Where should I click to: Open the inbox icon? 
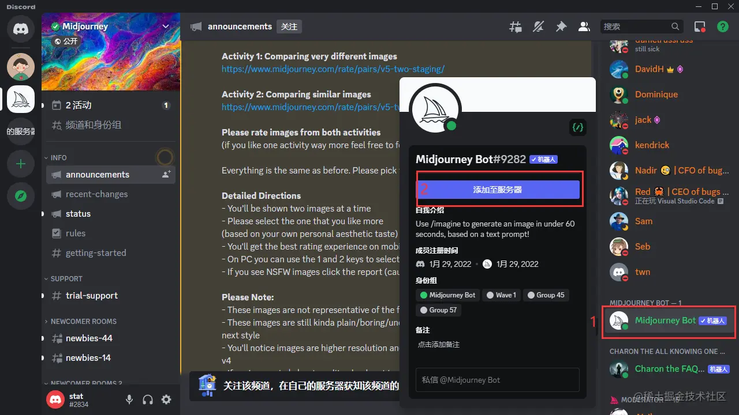[700, 27]
